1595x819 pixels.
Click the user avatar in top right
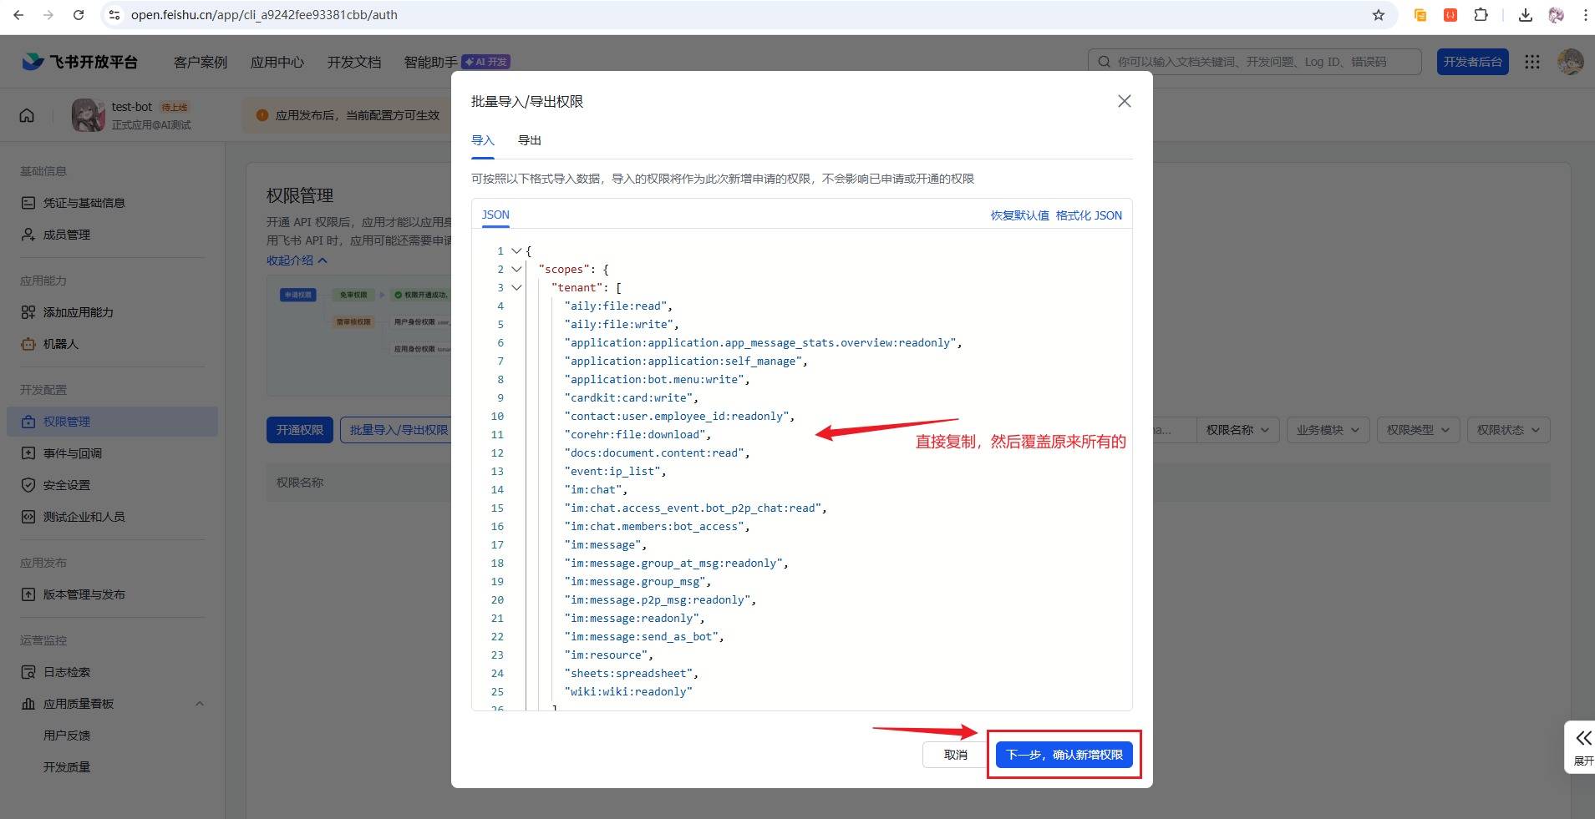[x=1570, y=62]
